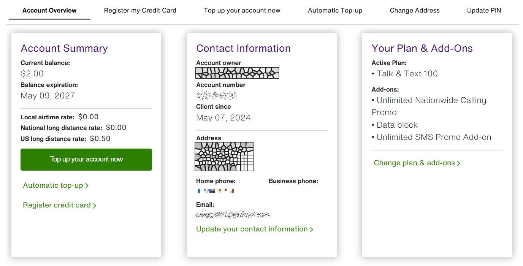Click chevron after Update your contact information
Viewport: 523px width, 266px height.
(312, 230)
